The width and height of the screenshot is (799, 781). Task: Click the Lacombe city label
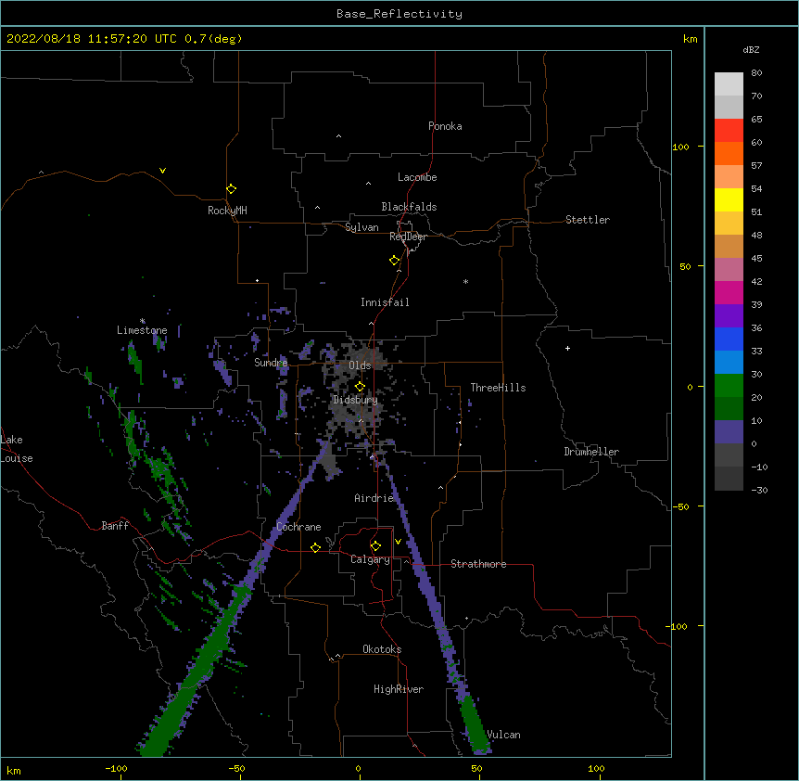(x=417, y=177)
